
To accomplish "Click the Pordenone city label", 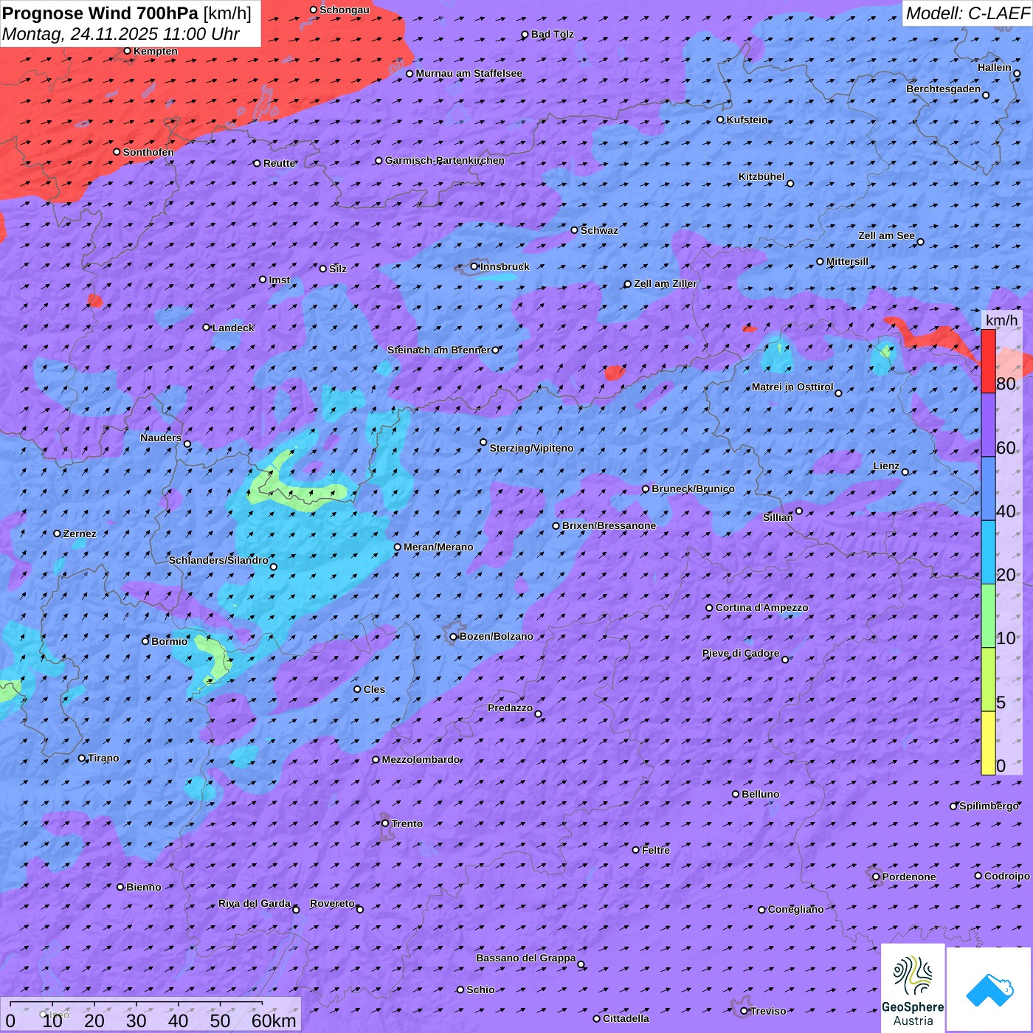I will coord(909,877).
